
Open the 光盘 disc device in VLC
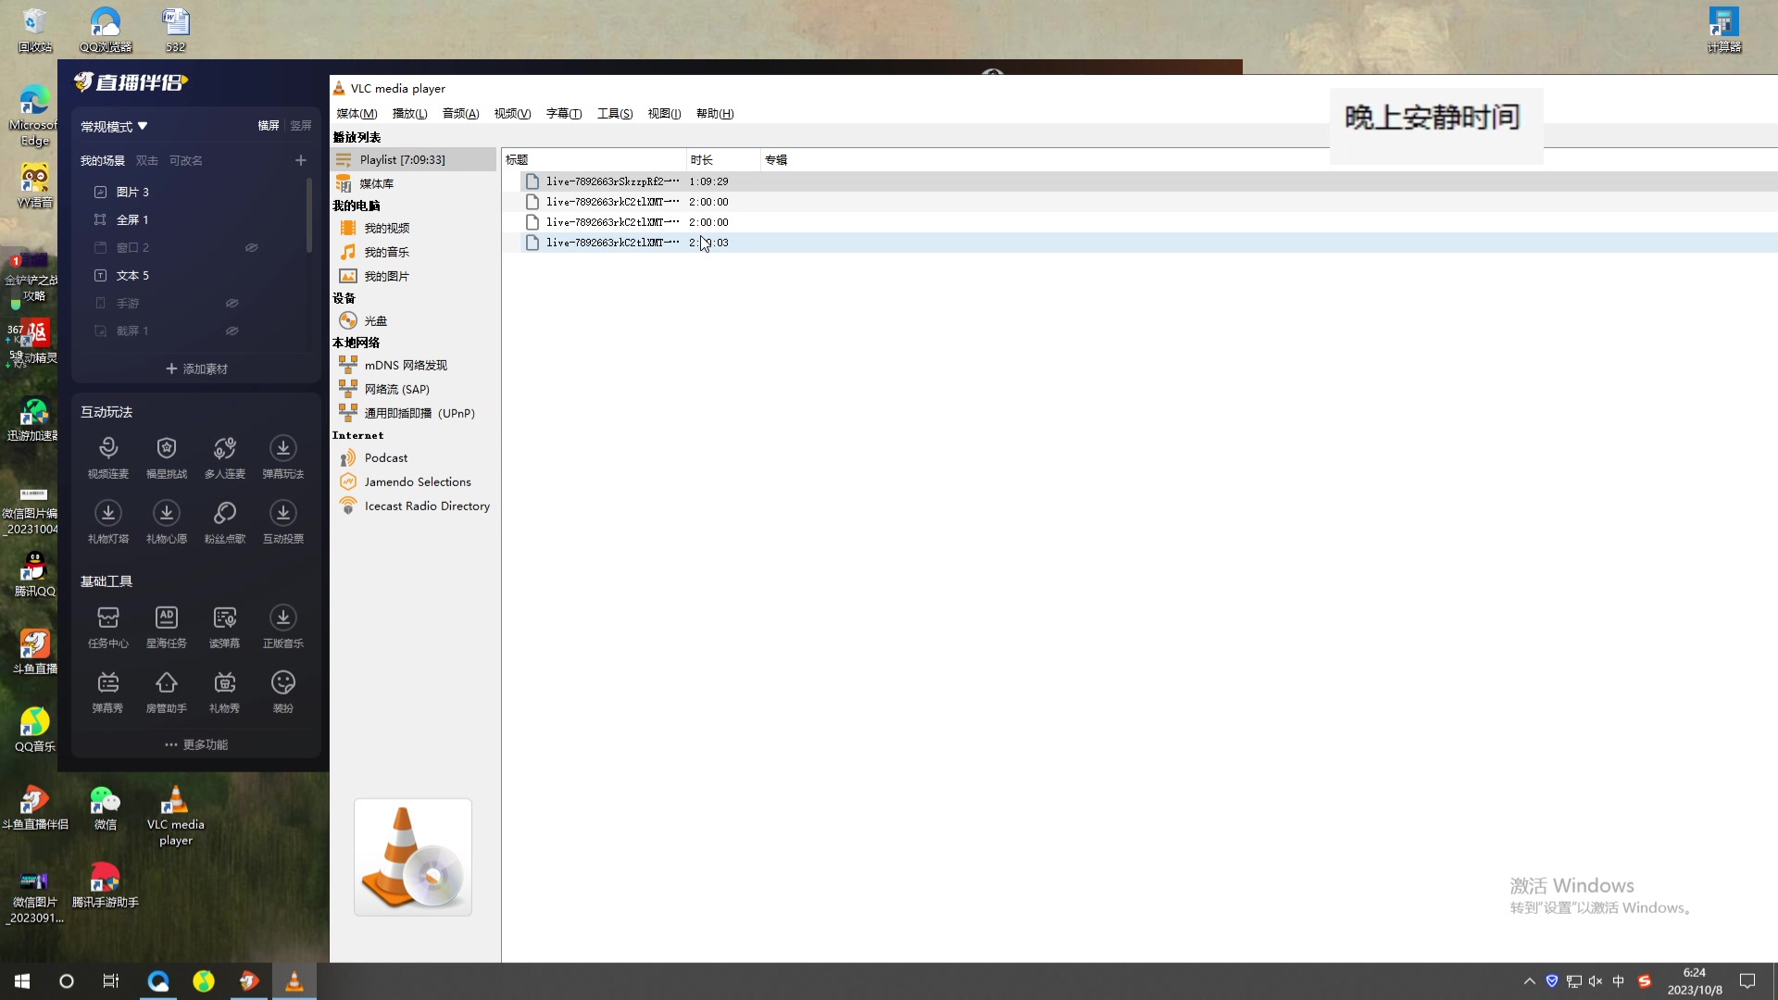pyautogui.click(x=375, y=320)
